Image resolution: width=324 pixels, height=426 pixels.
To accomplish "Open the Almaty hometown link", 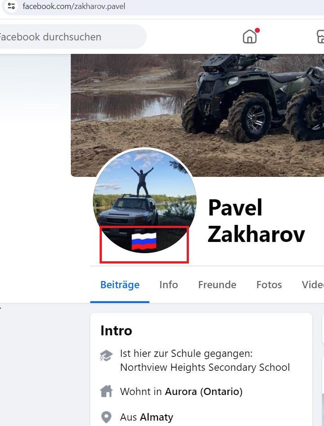I will [x=157, y=417].
